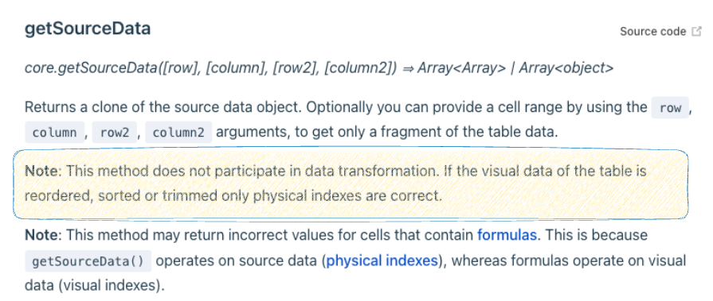Click the Array<Array> return type text
Viewport: 713px width, 301px height.
[461, 68]
